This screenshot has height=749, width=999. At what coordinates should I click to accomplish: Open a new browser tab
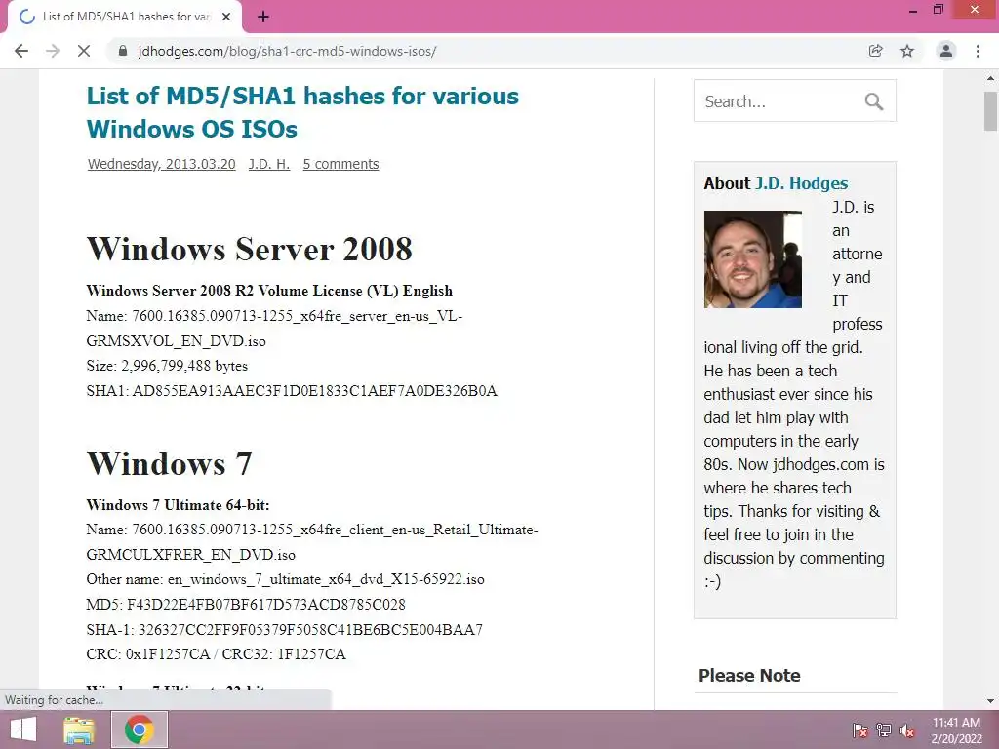coord(263,18)
